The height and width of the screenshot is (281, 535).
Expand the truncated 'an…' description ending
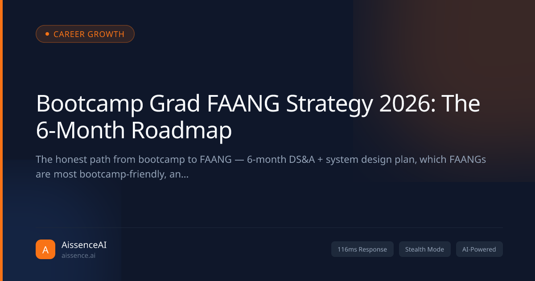[179, 174]
